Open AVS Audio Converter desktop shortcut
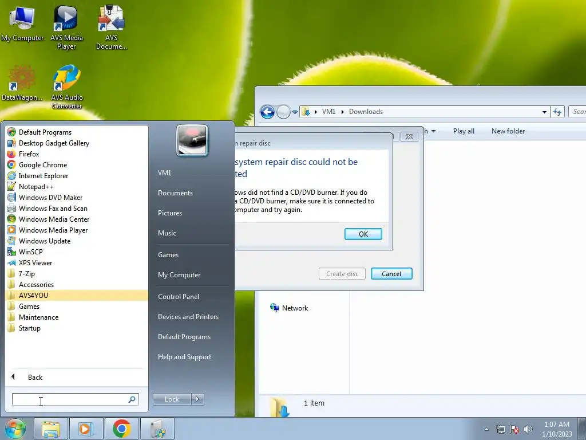The image size is (586, 440). point(66,87)
